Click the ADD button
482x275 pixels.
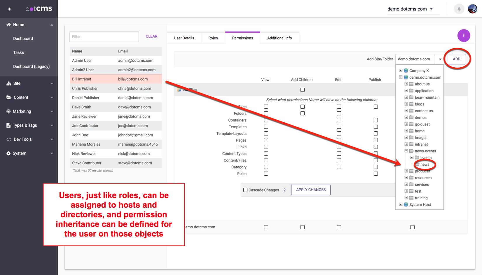(x=456, y=59)
